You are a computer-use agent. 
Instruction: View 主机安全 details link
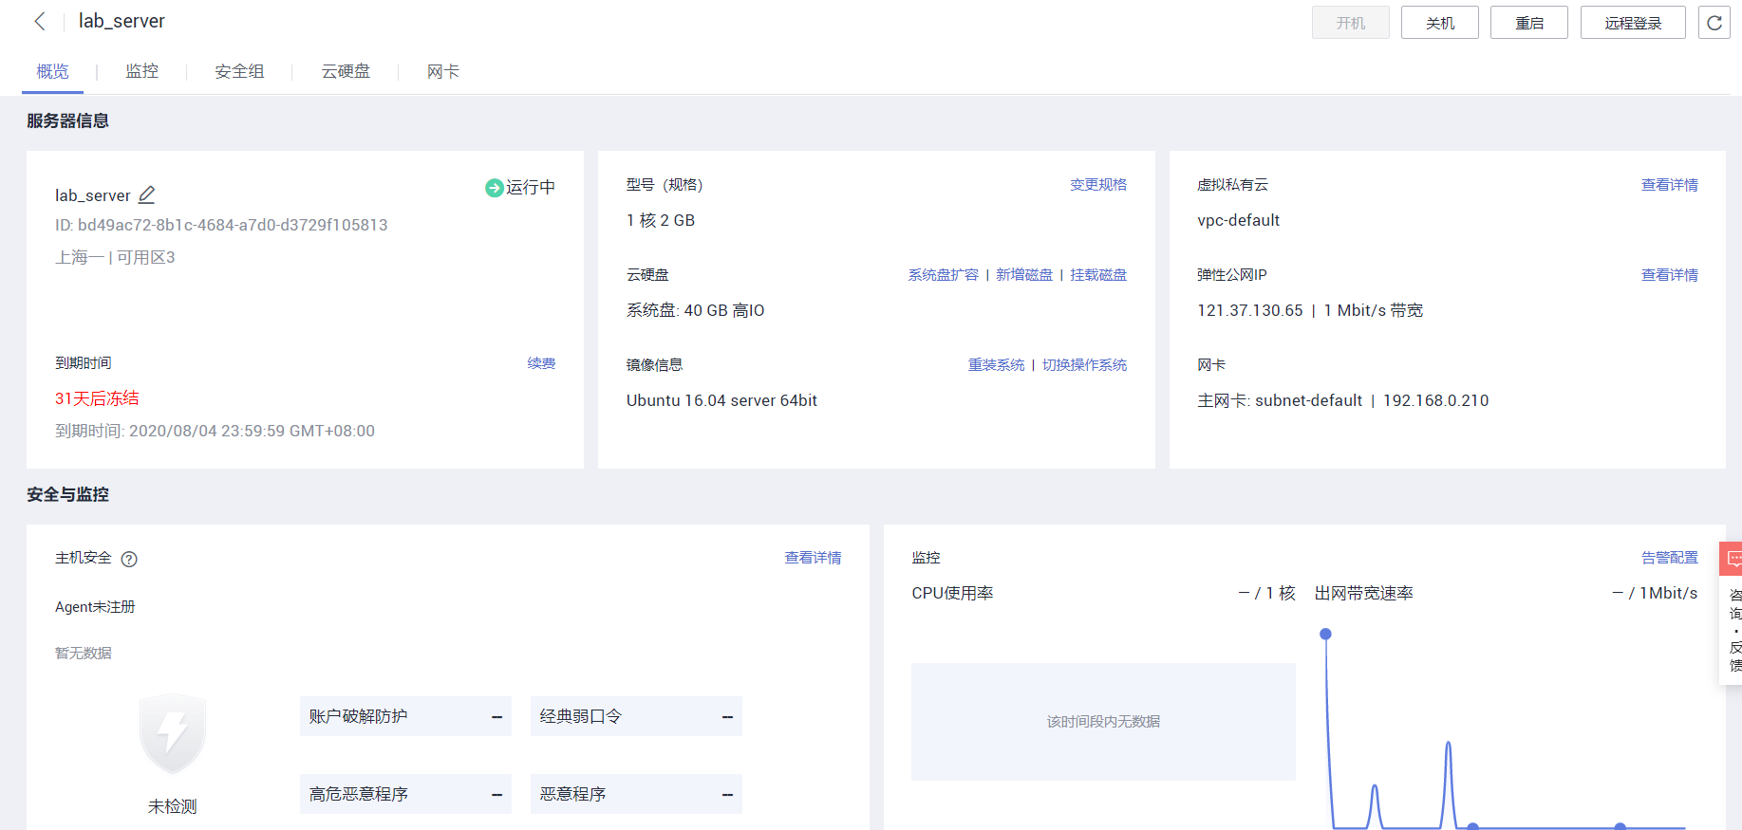click(813, 558)
